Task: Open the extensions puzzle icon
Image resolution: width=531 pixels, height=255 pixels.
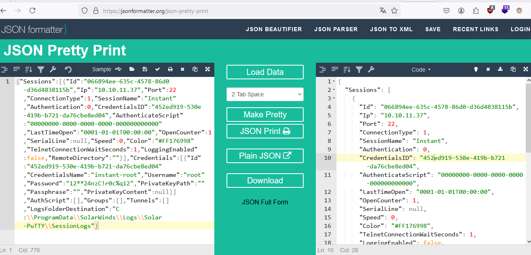Action: coord(476,11)
